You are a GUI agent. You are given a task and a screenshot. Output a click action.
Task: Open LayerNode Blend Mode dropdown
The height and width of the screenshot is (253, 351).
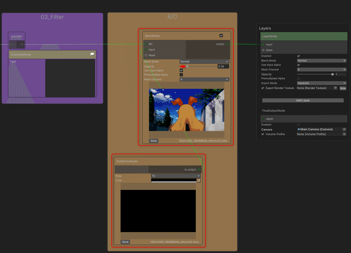(322, 60)
